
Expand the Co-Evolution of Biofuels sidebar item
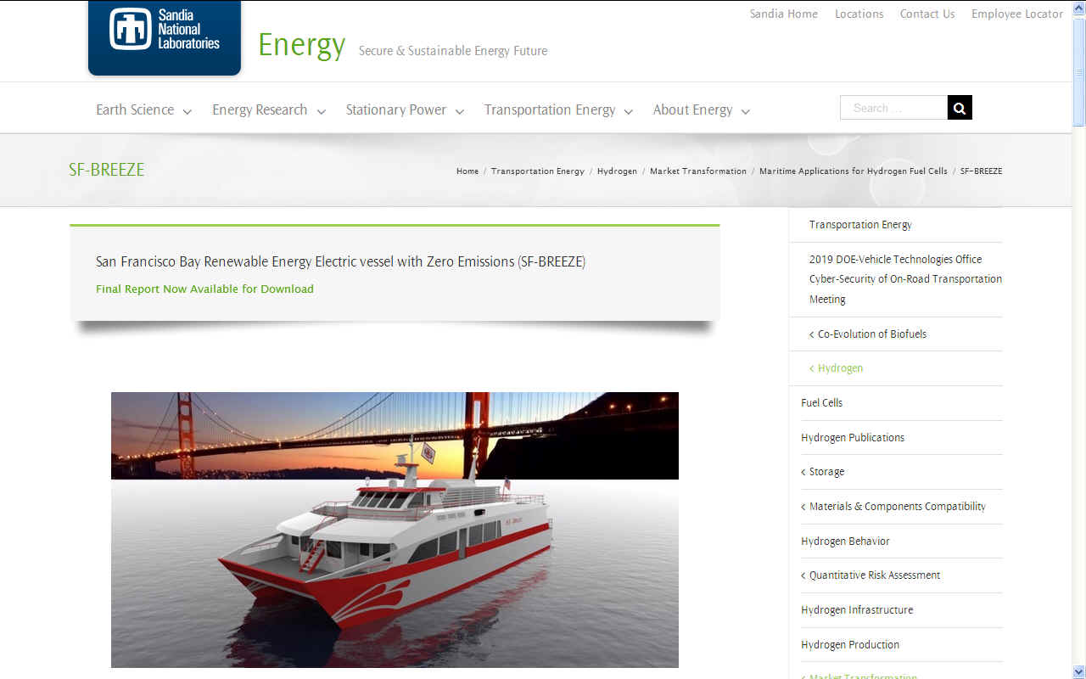tap(812, 334)
